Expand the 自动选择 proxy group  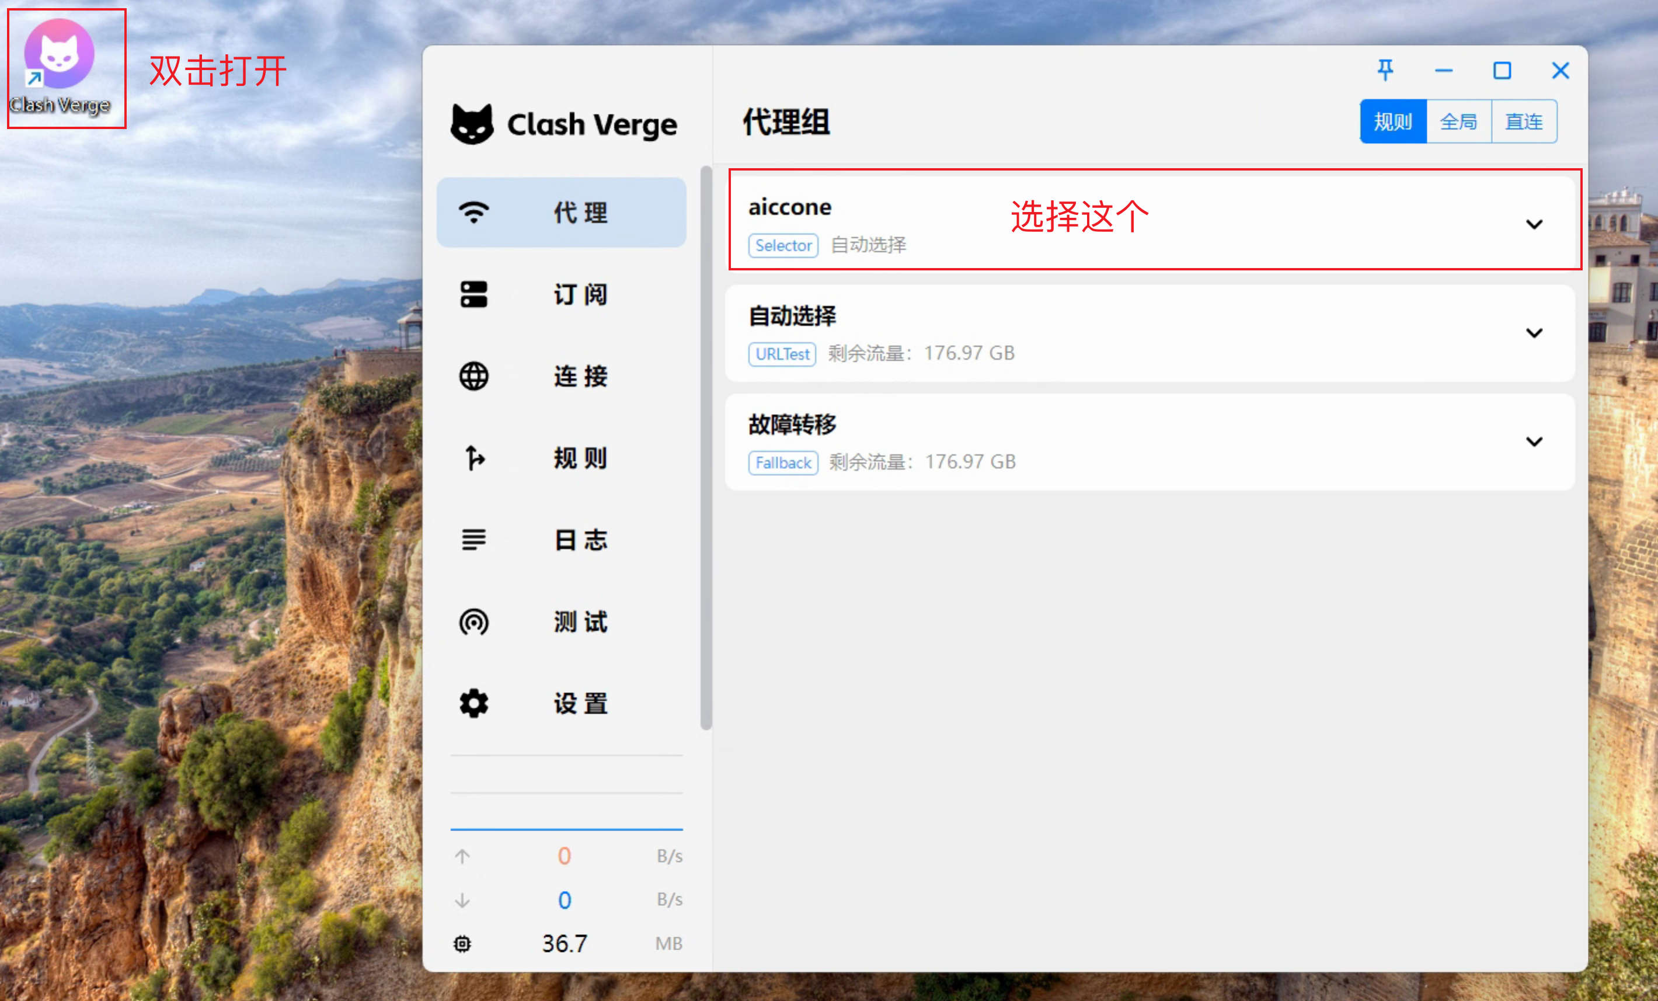[1535, 332]
